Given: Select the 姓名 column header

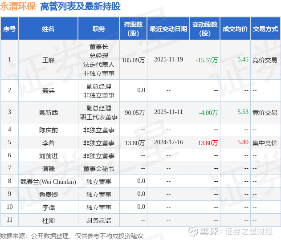Looking at the screenshot, I should pos(48,28).
